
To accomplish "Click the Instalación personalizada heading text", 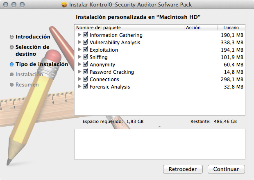I will click(x=138, y=17).
